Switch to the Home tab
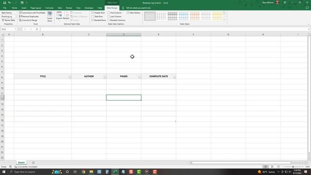The width and height of the screenshot is (311, 175). pyautogui.click(x=14, y=8)
